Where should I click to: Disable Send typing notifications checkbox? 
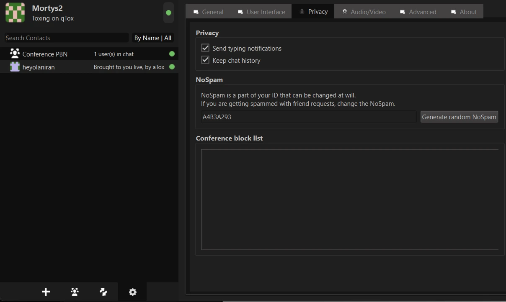(205, 48)
